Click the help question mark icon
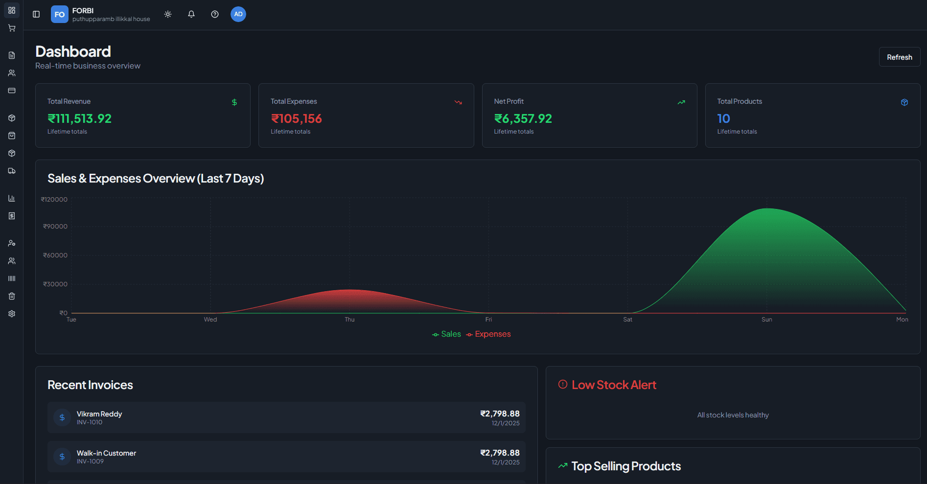The height and width of the screenshot is (484, 927). [215, 14]
